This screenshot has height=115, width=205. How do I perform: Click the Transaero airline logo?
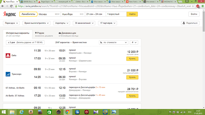tap(8, 74)
